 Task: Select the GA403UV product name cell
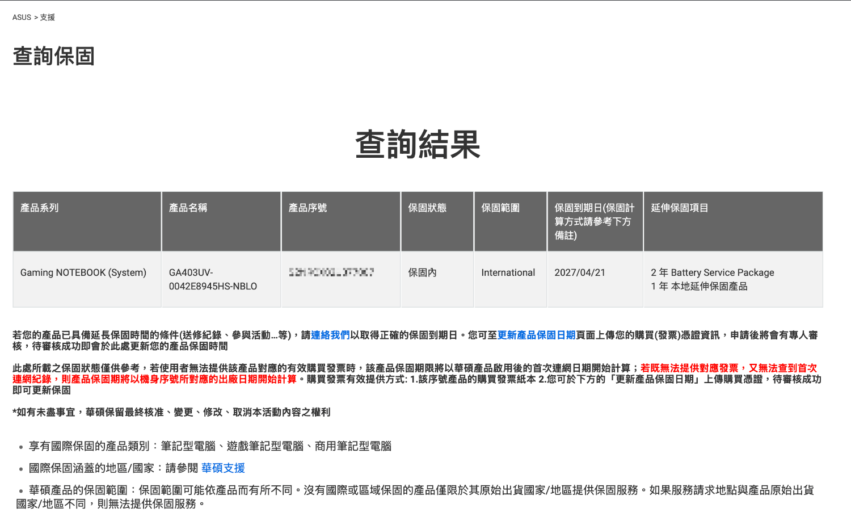213,279
